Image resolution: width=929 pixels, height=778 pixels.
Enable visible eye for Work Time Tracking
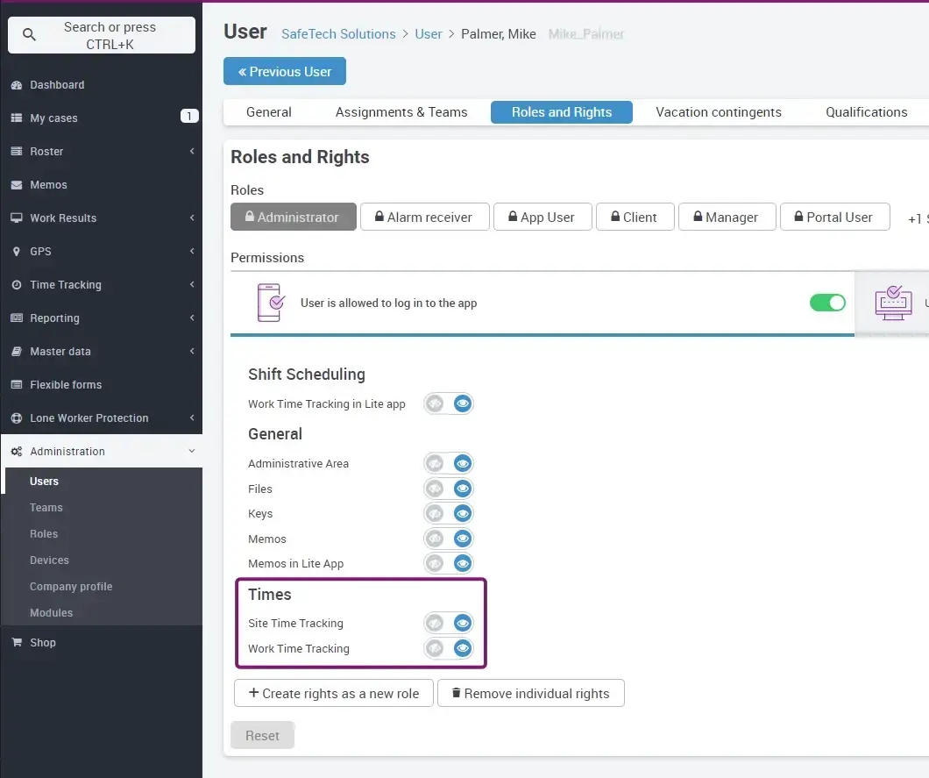pos(463,649)
